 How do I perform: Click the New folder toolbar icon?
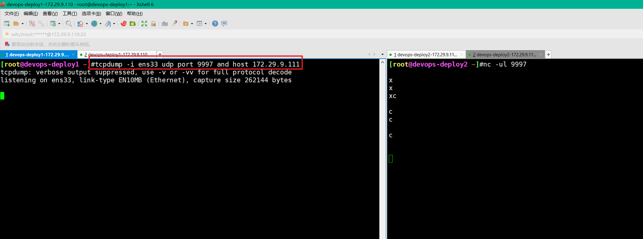[186, 24]
